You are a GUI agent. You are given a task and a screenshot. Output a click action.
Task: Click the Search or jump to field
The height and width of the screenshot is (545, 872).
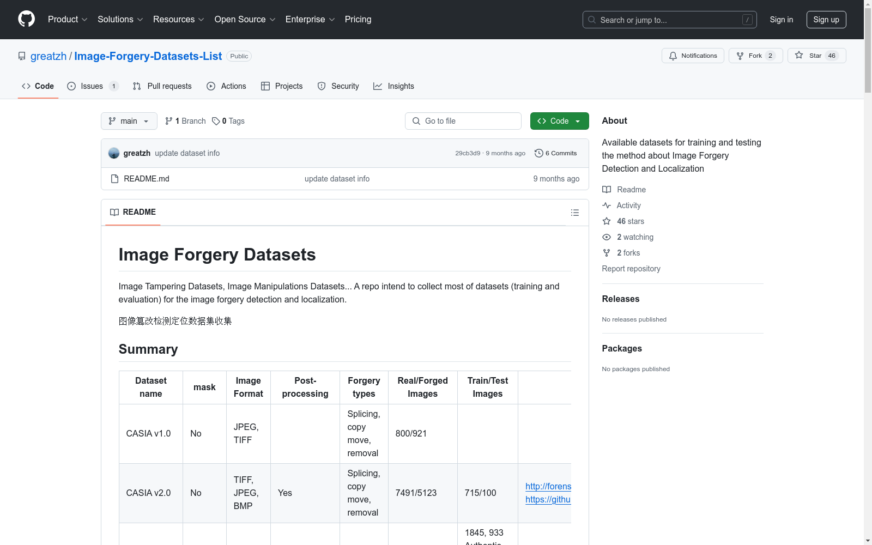tap(670, 20)
